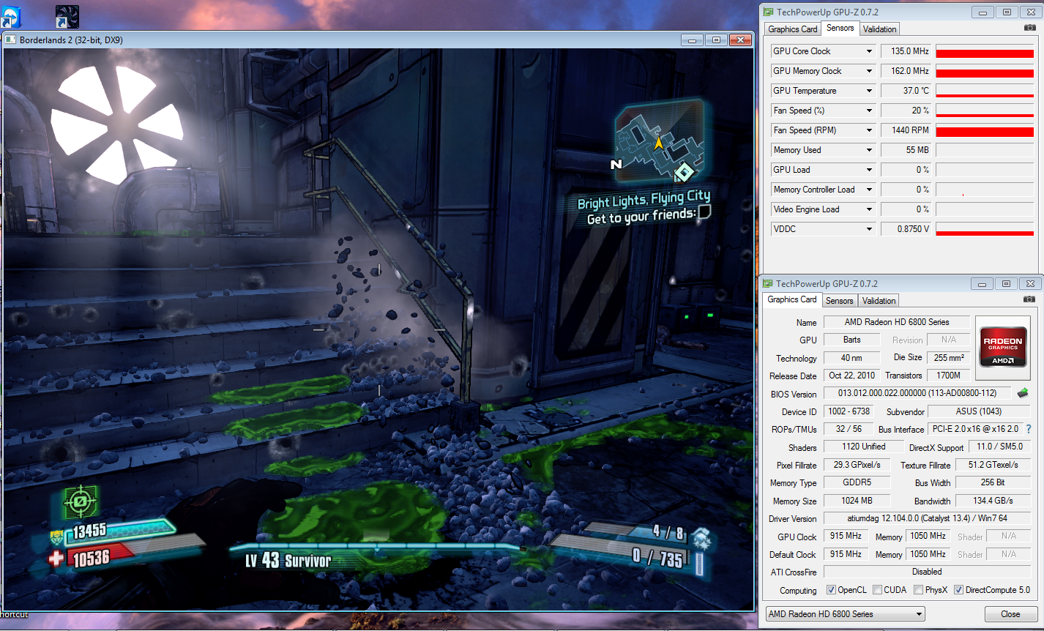
Task: Click the Device ID value 1002 - 6738
Action: coord(849,411)
